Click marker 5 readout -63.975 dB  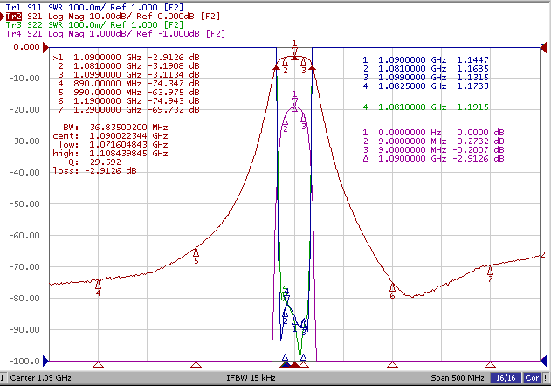pos(129,93)
